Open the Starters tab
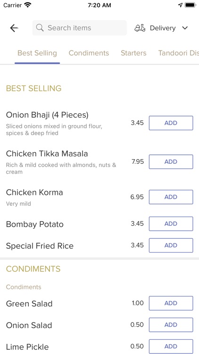Viewport: 199px width, 354px height. (133, 53)
